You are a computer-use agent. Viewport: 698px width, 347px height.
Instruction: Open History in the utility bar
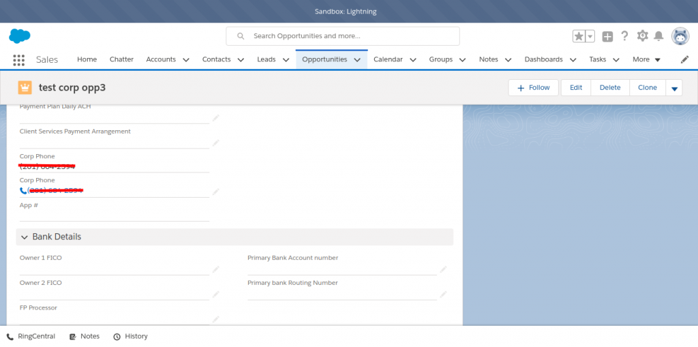point(130,337)
